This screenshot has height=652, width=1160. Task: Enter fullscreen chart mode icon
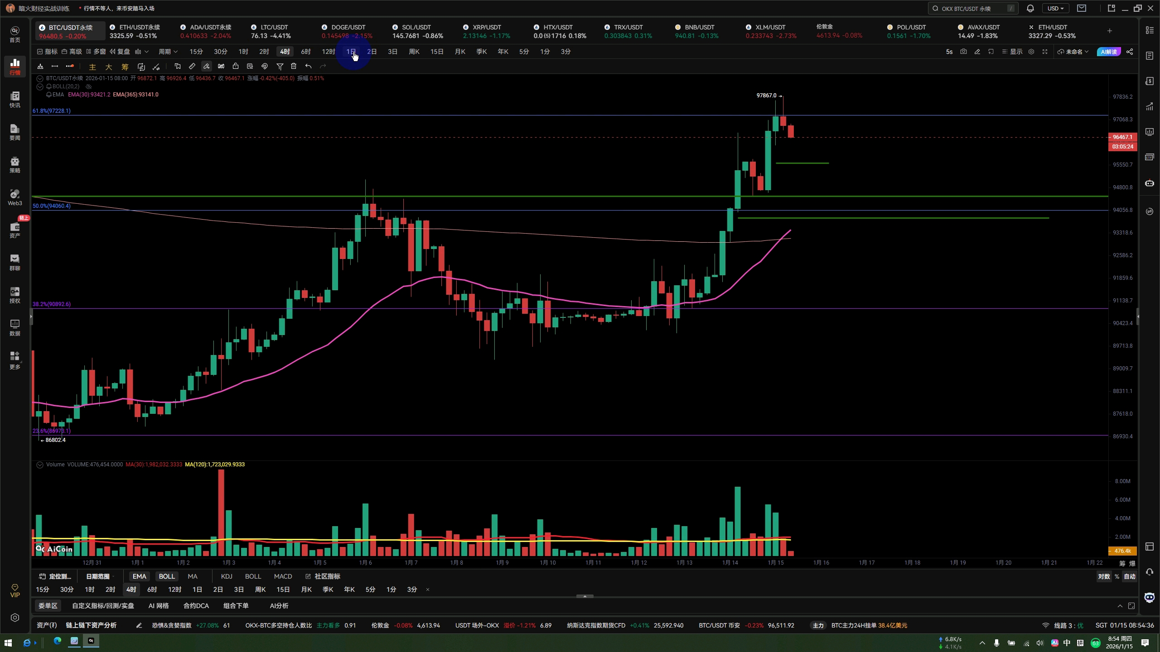pos(1045,52)
